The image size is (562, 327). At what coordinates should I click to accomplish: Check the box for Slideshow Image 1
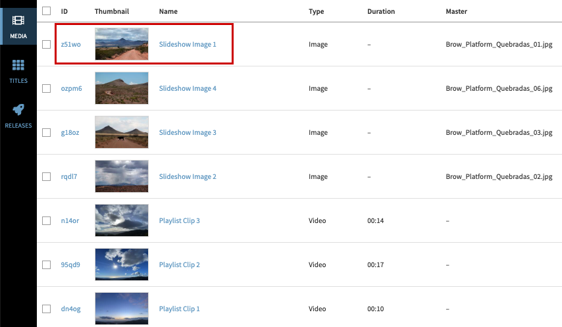(46, 44)
